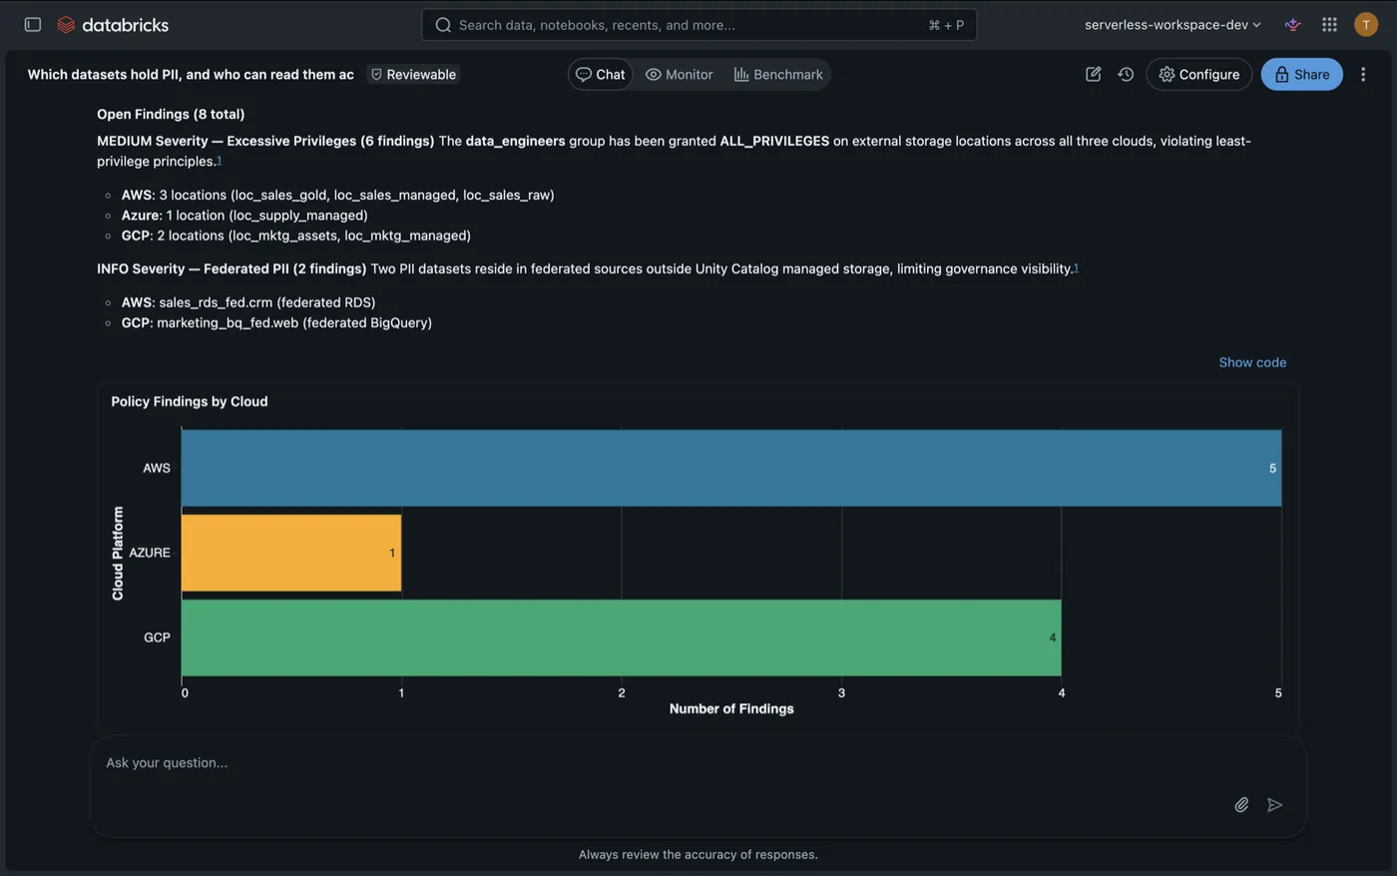Open footnote 1 after privilege principles
Image resolution: width=1397 pixels, height=876 pixels.
[x=219, y=160]
